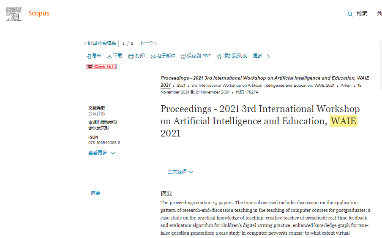
Task: Click the Scopus wordmark
Action: (38, 13)
